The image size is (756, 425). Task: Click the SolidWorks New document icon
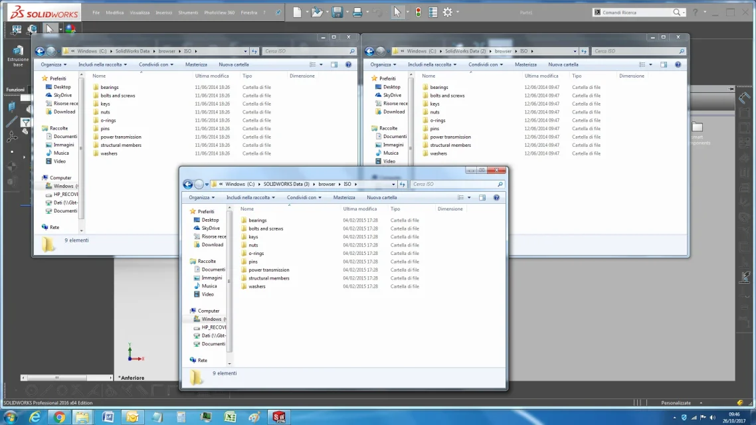coord(296,12)
